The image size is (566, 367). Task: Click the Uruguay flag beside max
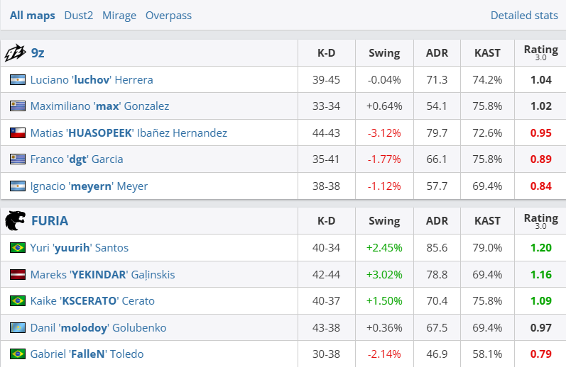click(18, 106)
